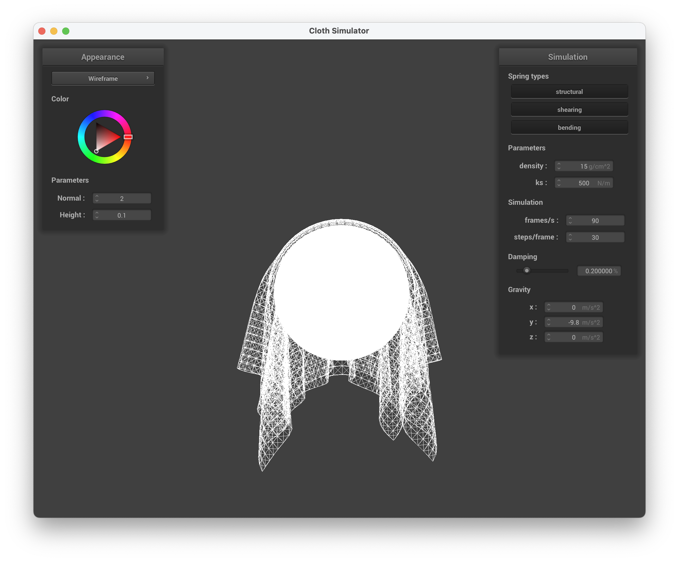Image resolution: width=679 pixels, height=562 pixels.
Task: Click the gravity y stepper arrows
Action: click(x=548, y=322)
